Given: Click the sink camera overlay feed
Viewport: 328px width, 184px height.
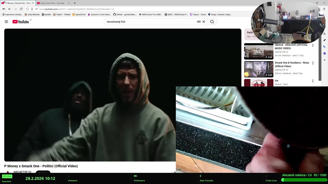Looking at the screenshot, I should 252,130.
